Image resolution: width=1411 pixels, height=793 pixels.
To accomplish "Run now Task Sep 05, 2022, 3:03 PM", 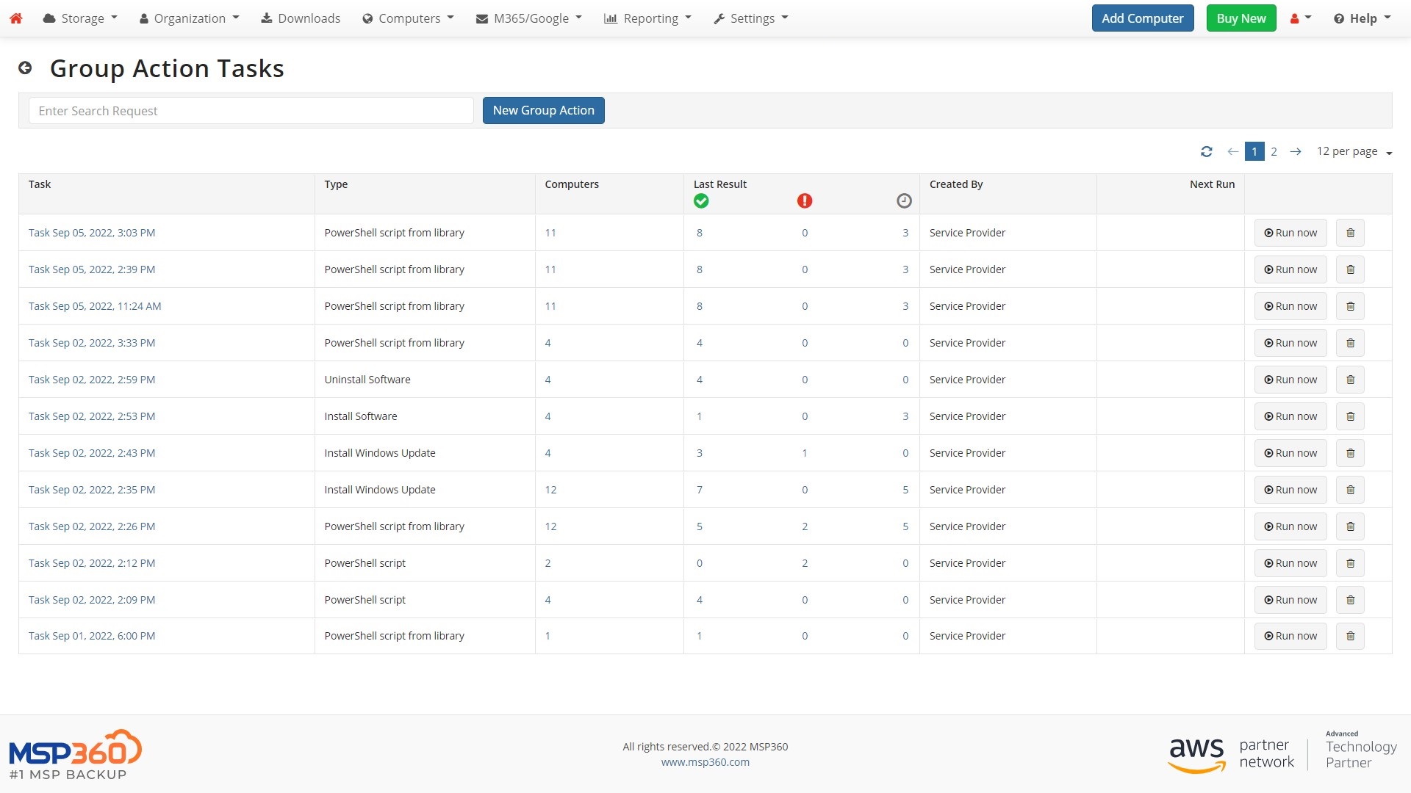I will coord(1290,233).
